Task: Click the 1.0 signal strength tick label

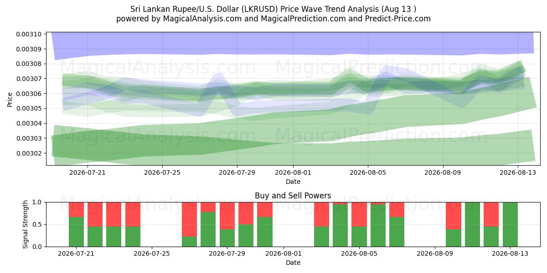Action: 37,202
